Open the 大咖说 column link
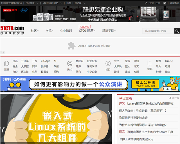This screenshot has width=180, height=144. point(118,67)
